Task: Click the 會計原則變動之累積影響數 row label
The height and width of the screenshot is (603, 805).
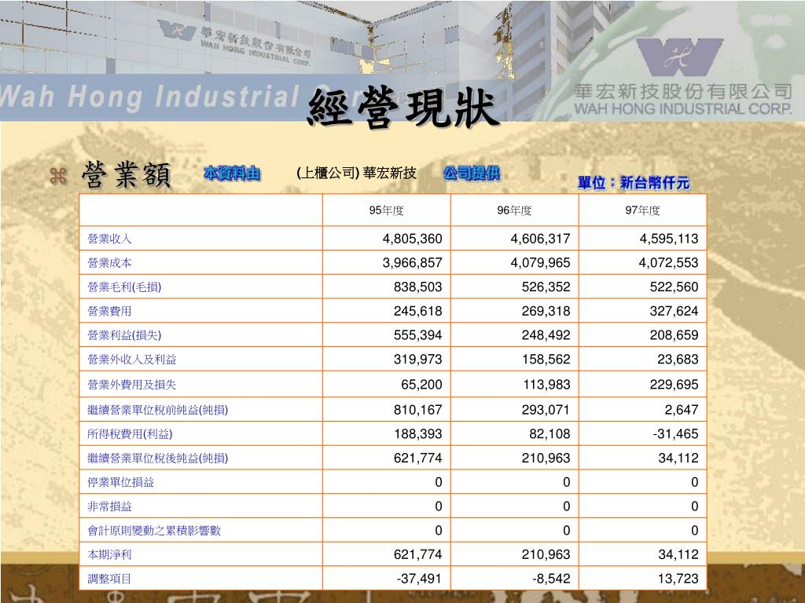Action: click(154, 530)
